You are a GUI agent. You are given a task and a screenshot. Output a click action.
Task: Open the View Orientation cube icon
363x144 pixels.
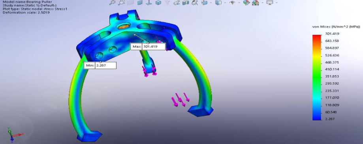[x=205, y=3]
